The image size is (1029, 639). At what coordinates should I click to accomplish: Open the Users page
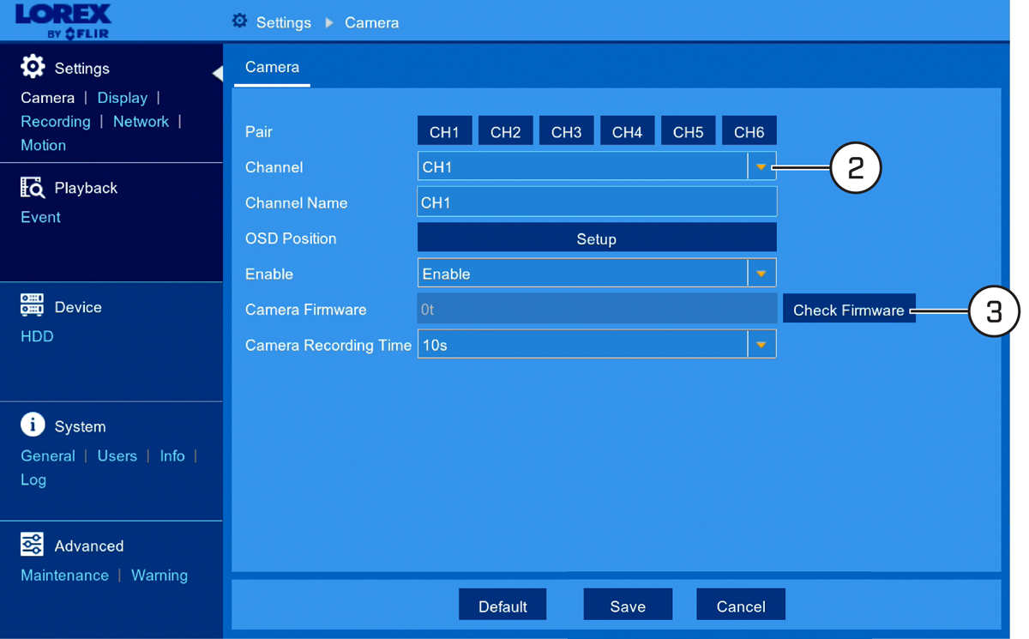pyautogui.click(x=117, y=455)
